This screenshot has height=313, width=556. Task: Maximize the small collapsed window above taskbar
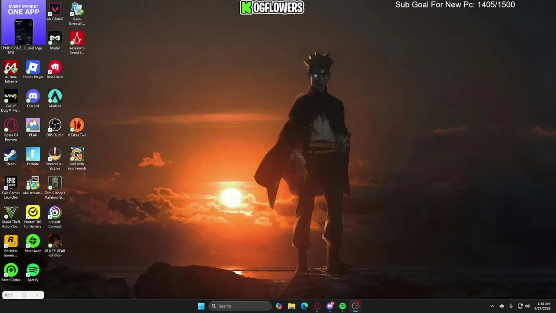(x=24, y=295)
